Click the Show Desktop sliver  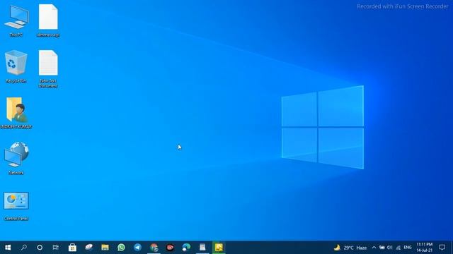point(452,248)
